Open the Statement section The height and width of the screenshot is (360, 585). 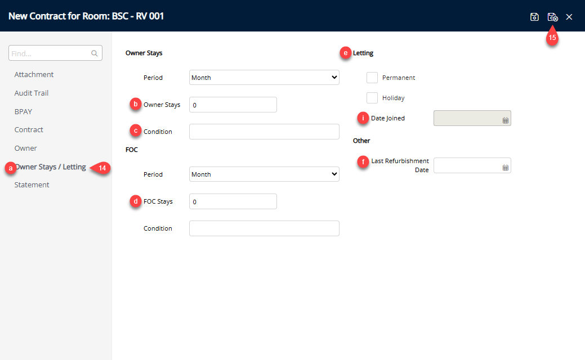tap(32, 185)
